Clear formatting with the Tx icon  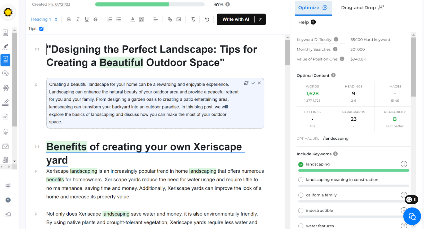coord(193,19)
